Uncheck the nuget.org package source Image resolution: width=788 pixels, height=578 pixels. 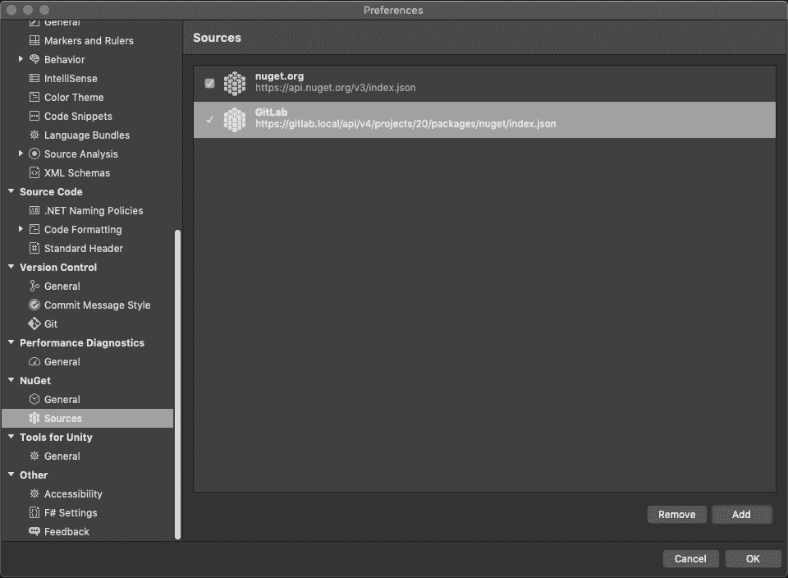tap(209, 82)
